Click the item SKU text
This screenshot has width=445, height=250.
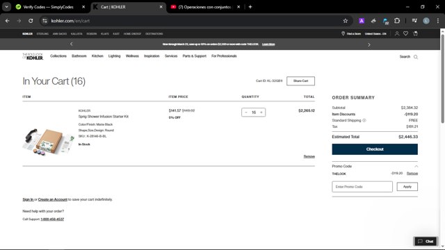click(92, 136)
